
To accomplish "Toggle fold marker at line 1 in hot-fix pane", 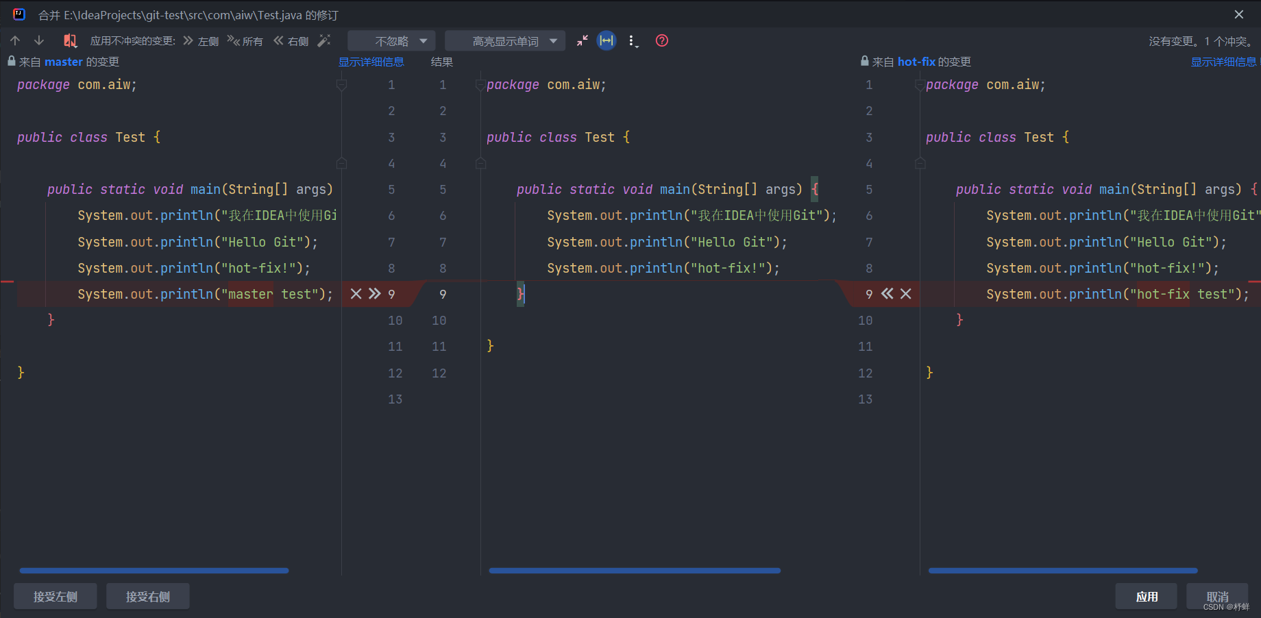I will 920,85.
